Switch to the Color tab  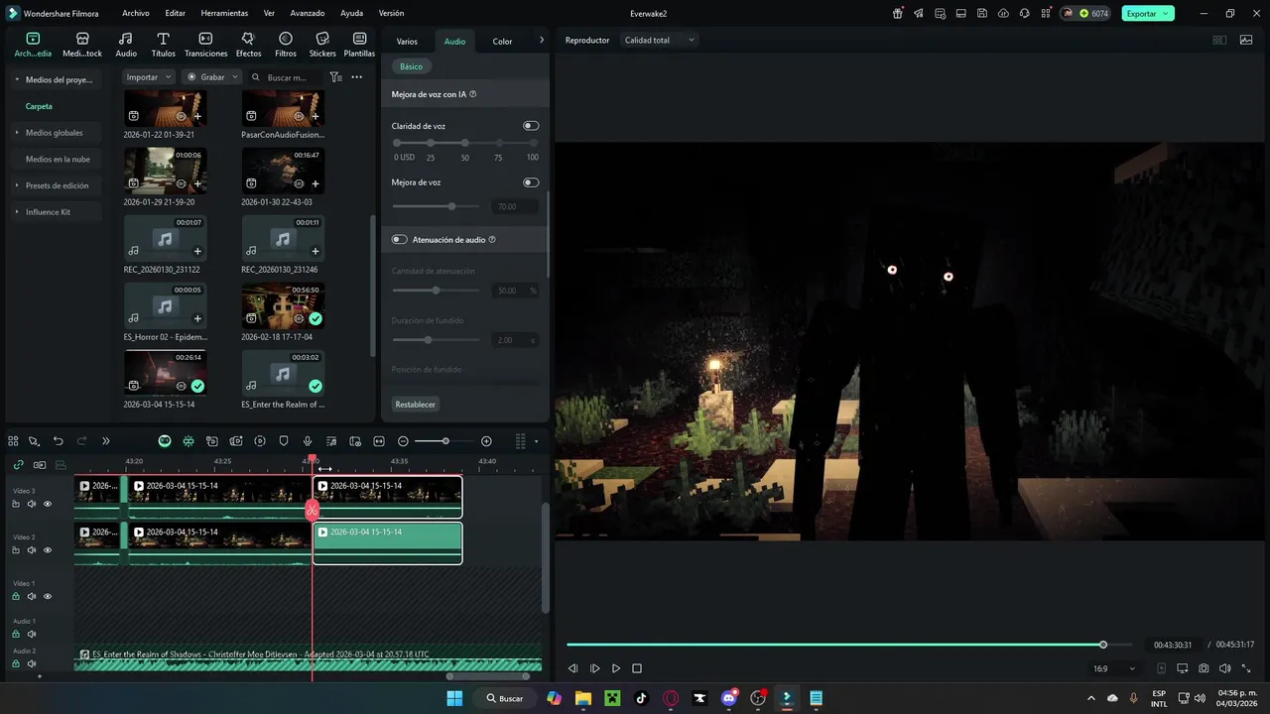click(x=503, y=42)
